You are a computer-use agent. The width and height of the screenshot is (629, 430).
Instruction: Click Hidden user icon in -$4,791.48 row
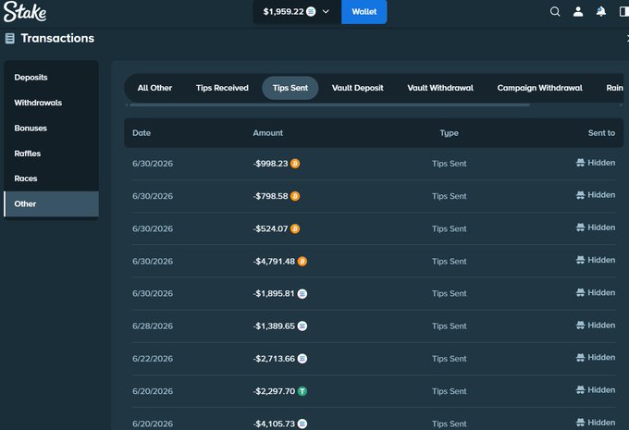[x=580, y=260]
